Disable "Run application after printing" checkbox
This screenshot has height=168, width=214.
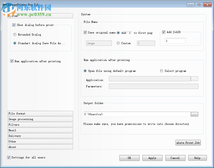click(x=12, y=61)
